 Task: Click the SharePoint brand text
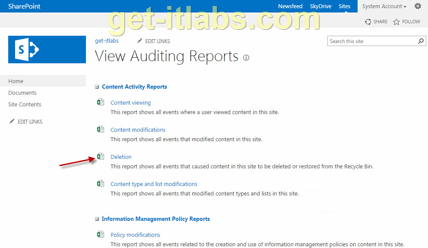[24, 6]
